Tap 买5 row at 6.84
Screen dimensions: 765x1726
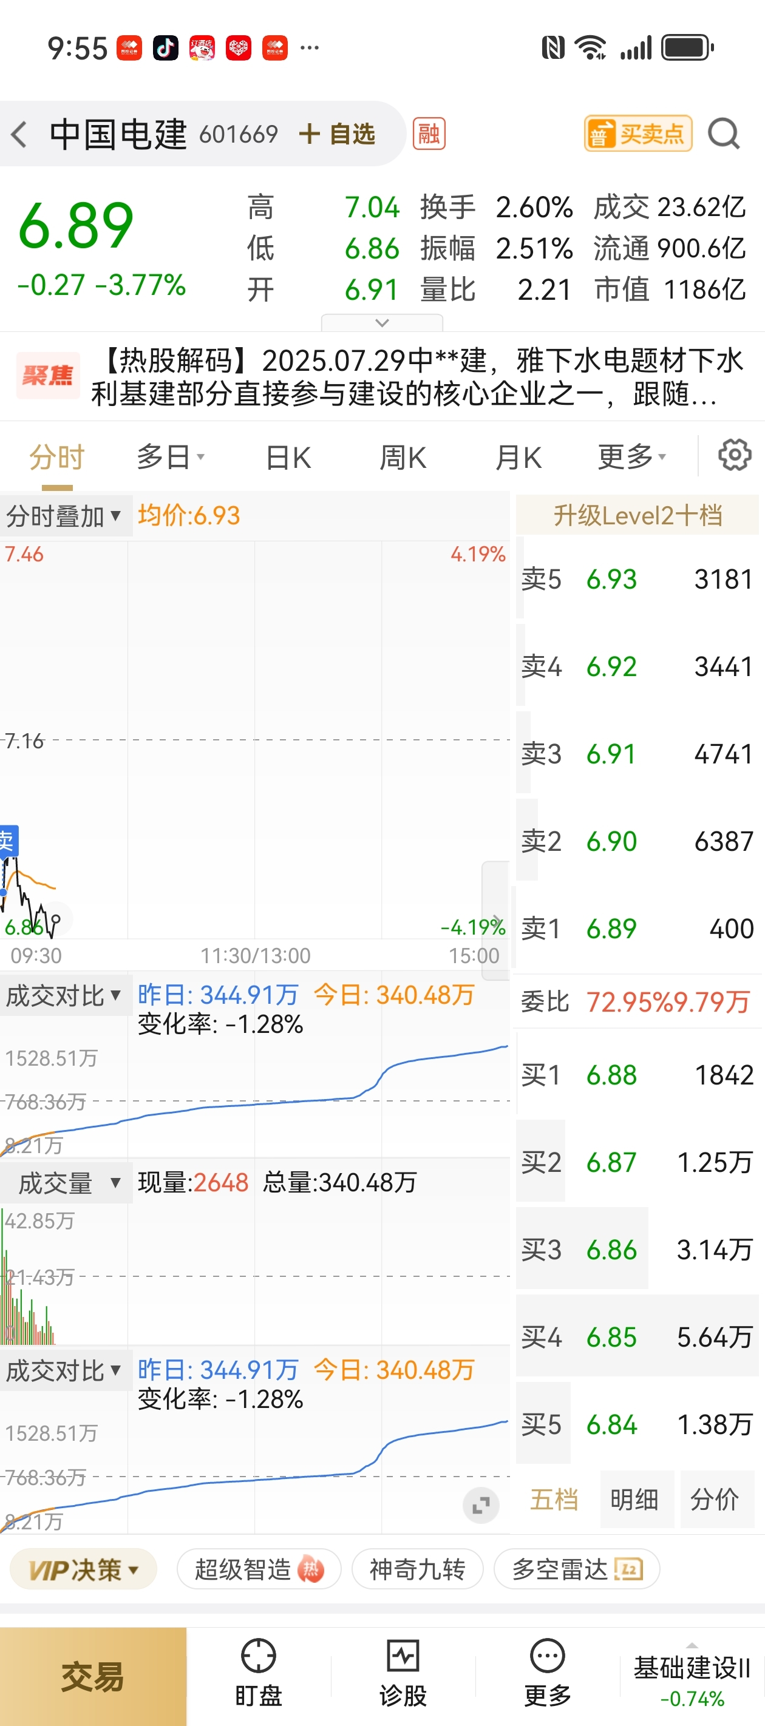[x=637, y=1424]
